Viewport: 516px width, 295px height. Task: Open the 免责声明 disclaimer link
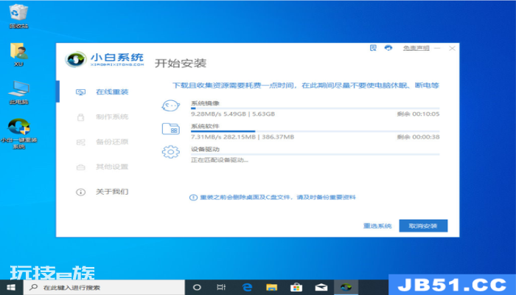416,48
